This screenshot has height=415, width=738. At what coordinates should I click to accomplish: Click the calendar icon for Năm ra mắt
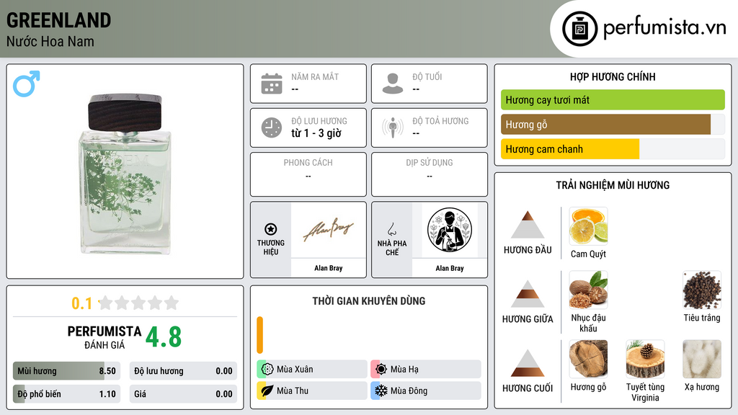pos(272,84)
